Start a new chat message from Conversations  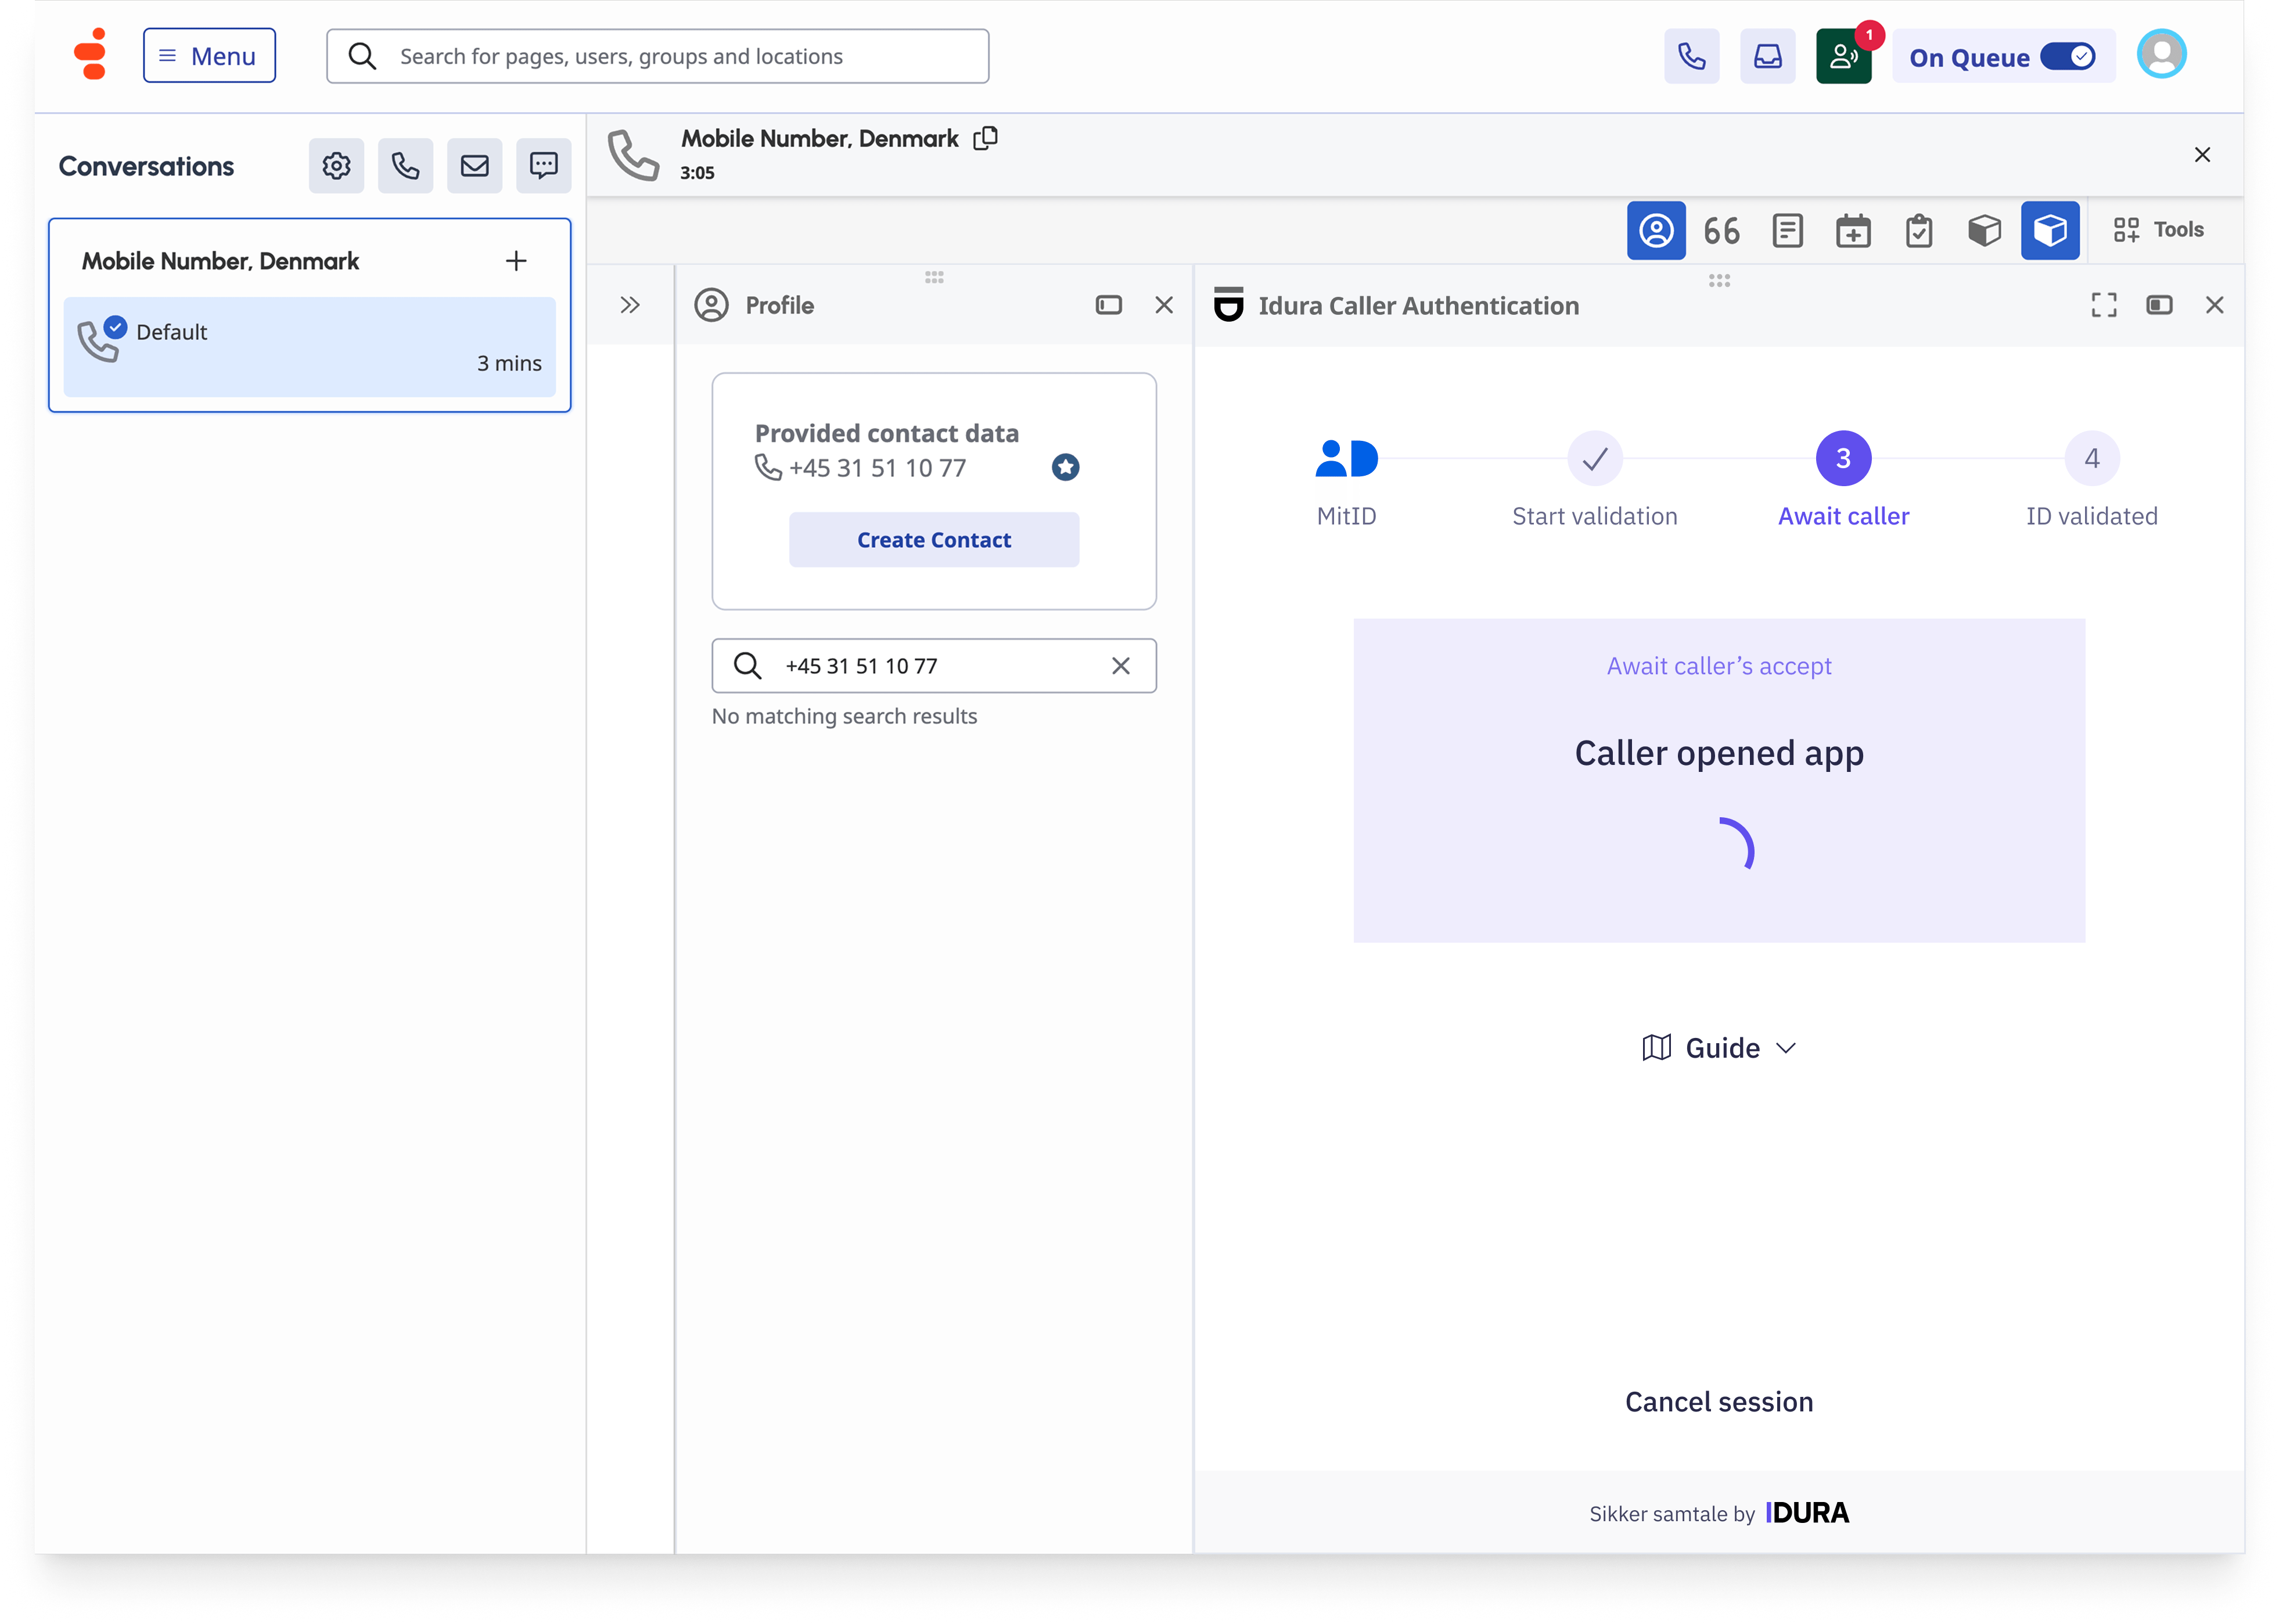click(543, 166)
